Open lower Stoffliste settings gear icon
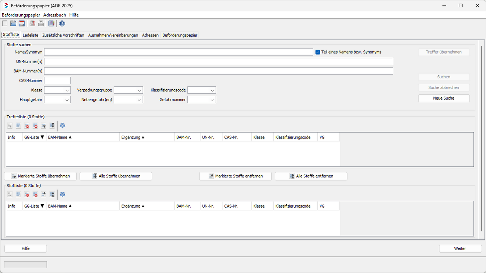486x273 pixels. pos(63,194)
